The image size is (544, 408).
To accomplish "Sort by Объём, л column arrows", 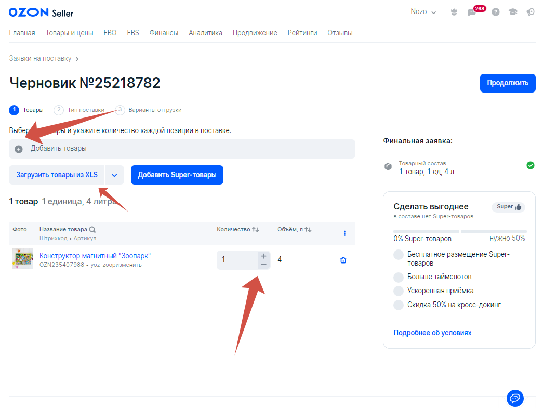I will [308, 230].
